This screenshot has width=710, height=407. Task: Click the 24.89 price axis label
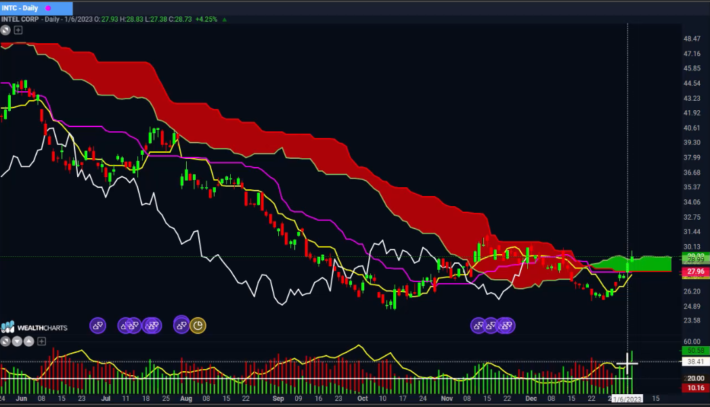pyautogui.click(x=692, y=306)
